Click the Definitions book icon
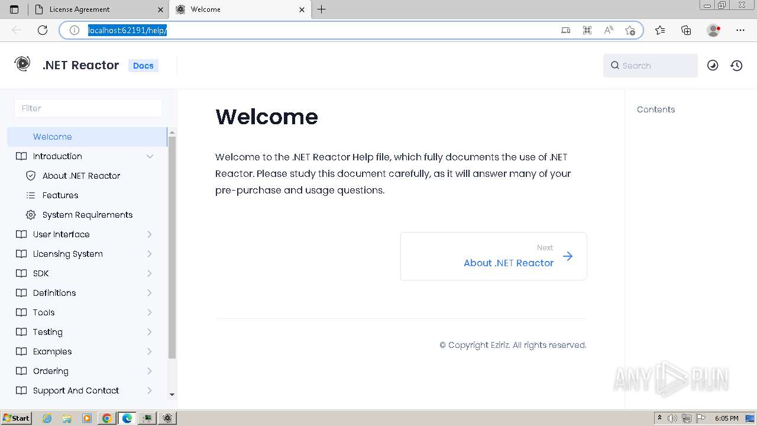The image size is (757, 426). click(x=21, y=293)
